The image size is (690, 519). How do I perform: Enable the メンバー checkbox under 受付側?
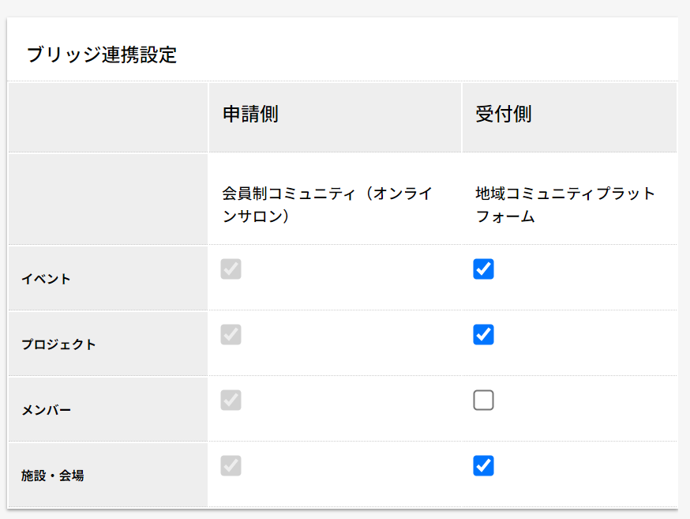(483, 401)
